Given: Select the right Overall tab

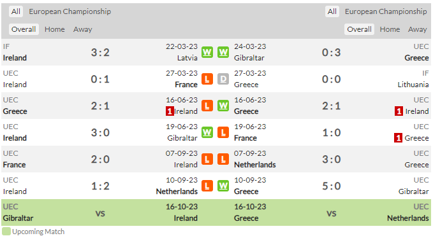Looking at the screenshot, I should (359, 29).
